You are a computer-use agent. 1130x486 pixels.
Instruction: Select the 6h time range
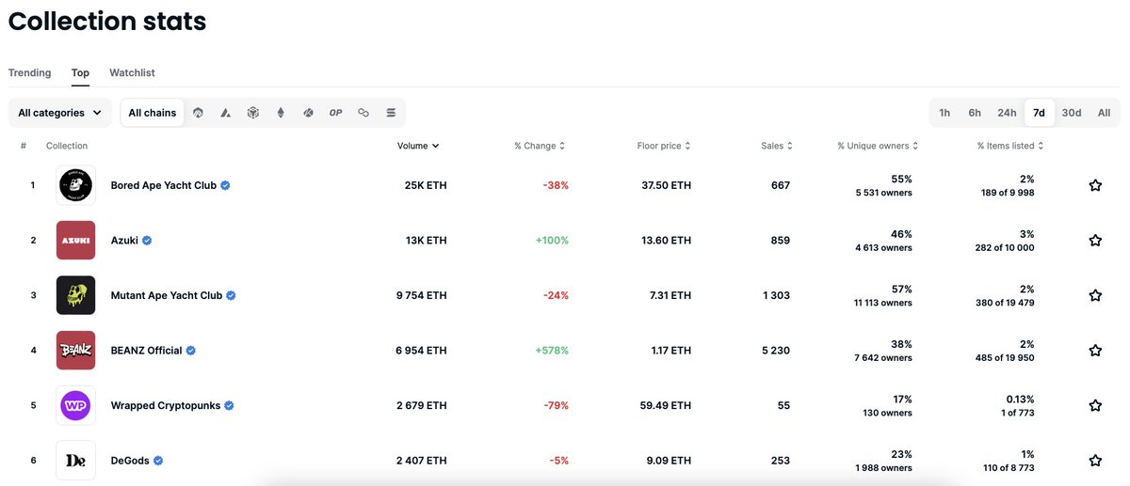(975, 113)
